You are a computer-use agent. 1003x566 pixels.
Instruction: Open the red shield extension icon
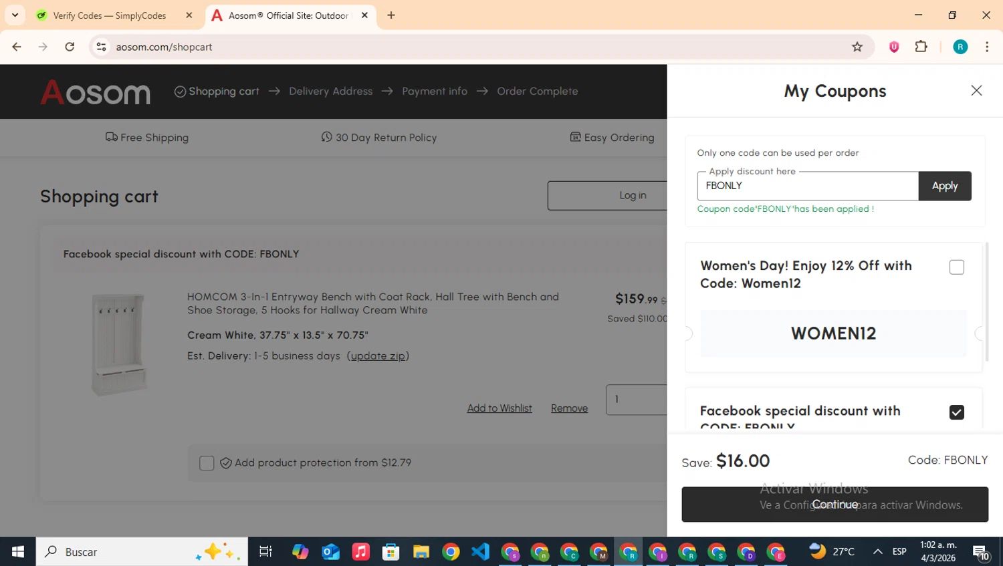[894, 47]
